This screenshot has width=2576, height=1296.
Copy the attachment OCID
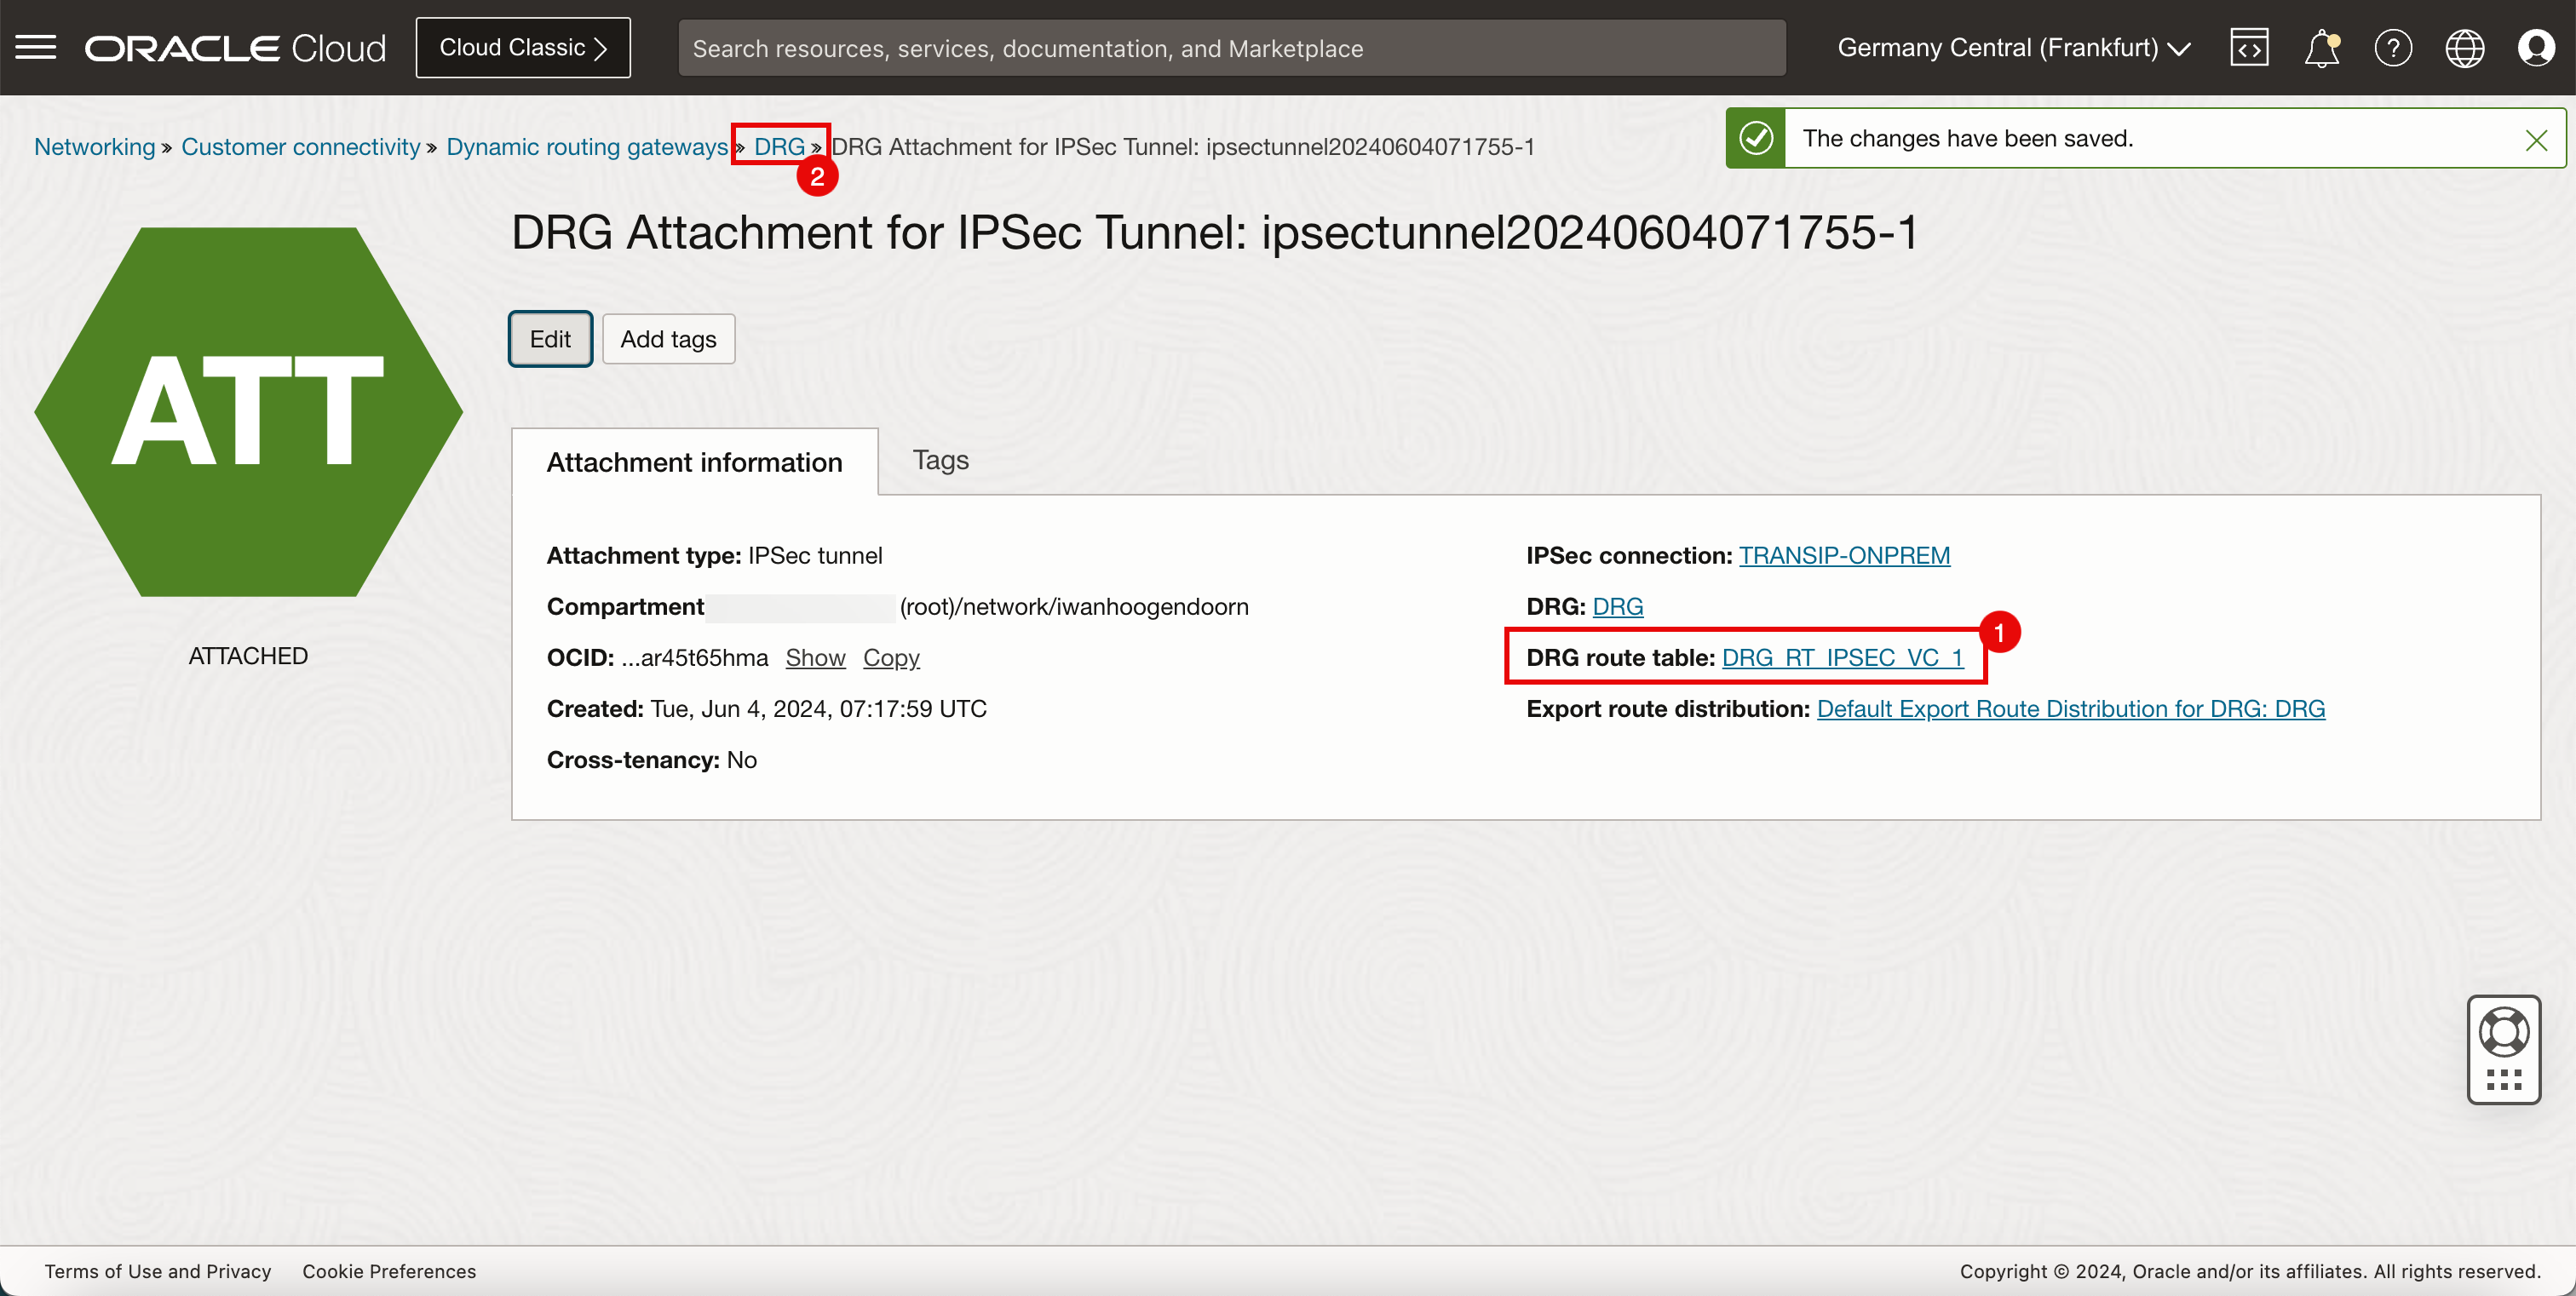click(891, 657)
